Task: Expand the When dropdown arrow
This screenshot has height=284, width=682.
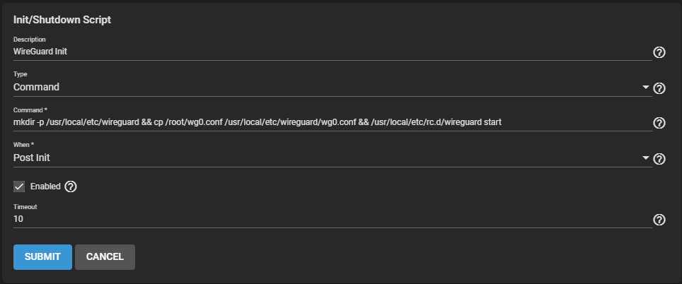Action: point(645,158)
